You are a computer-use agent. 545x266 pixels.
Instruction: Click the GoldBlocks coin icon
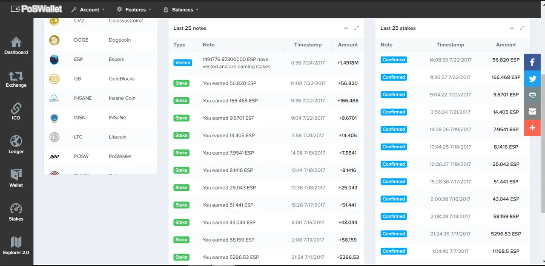click(54, 79)
